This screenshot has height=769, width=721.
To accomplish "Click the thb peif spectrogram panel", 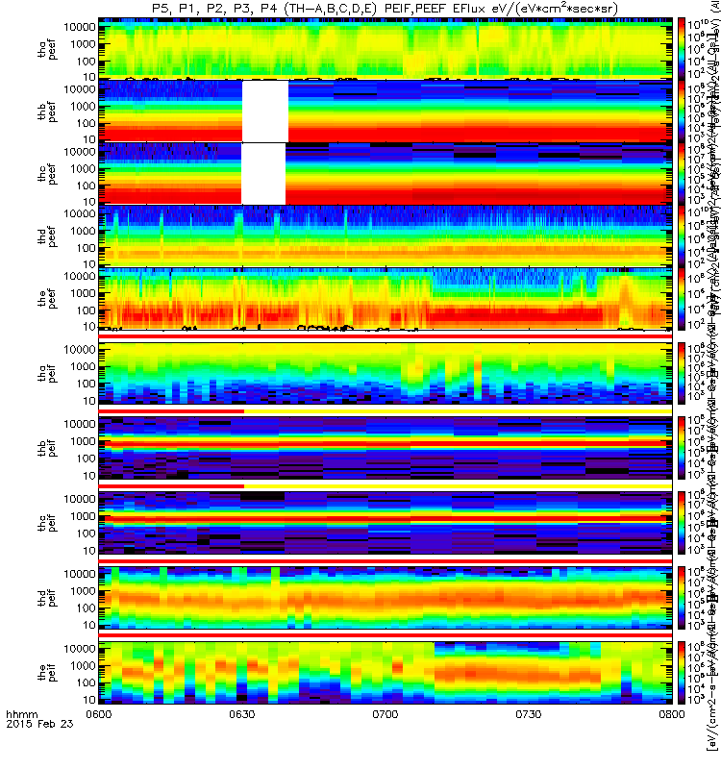I will click(385, 448).
